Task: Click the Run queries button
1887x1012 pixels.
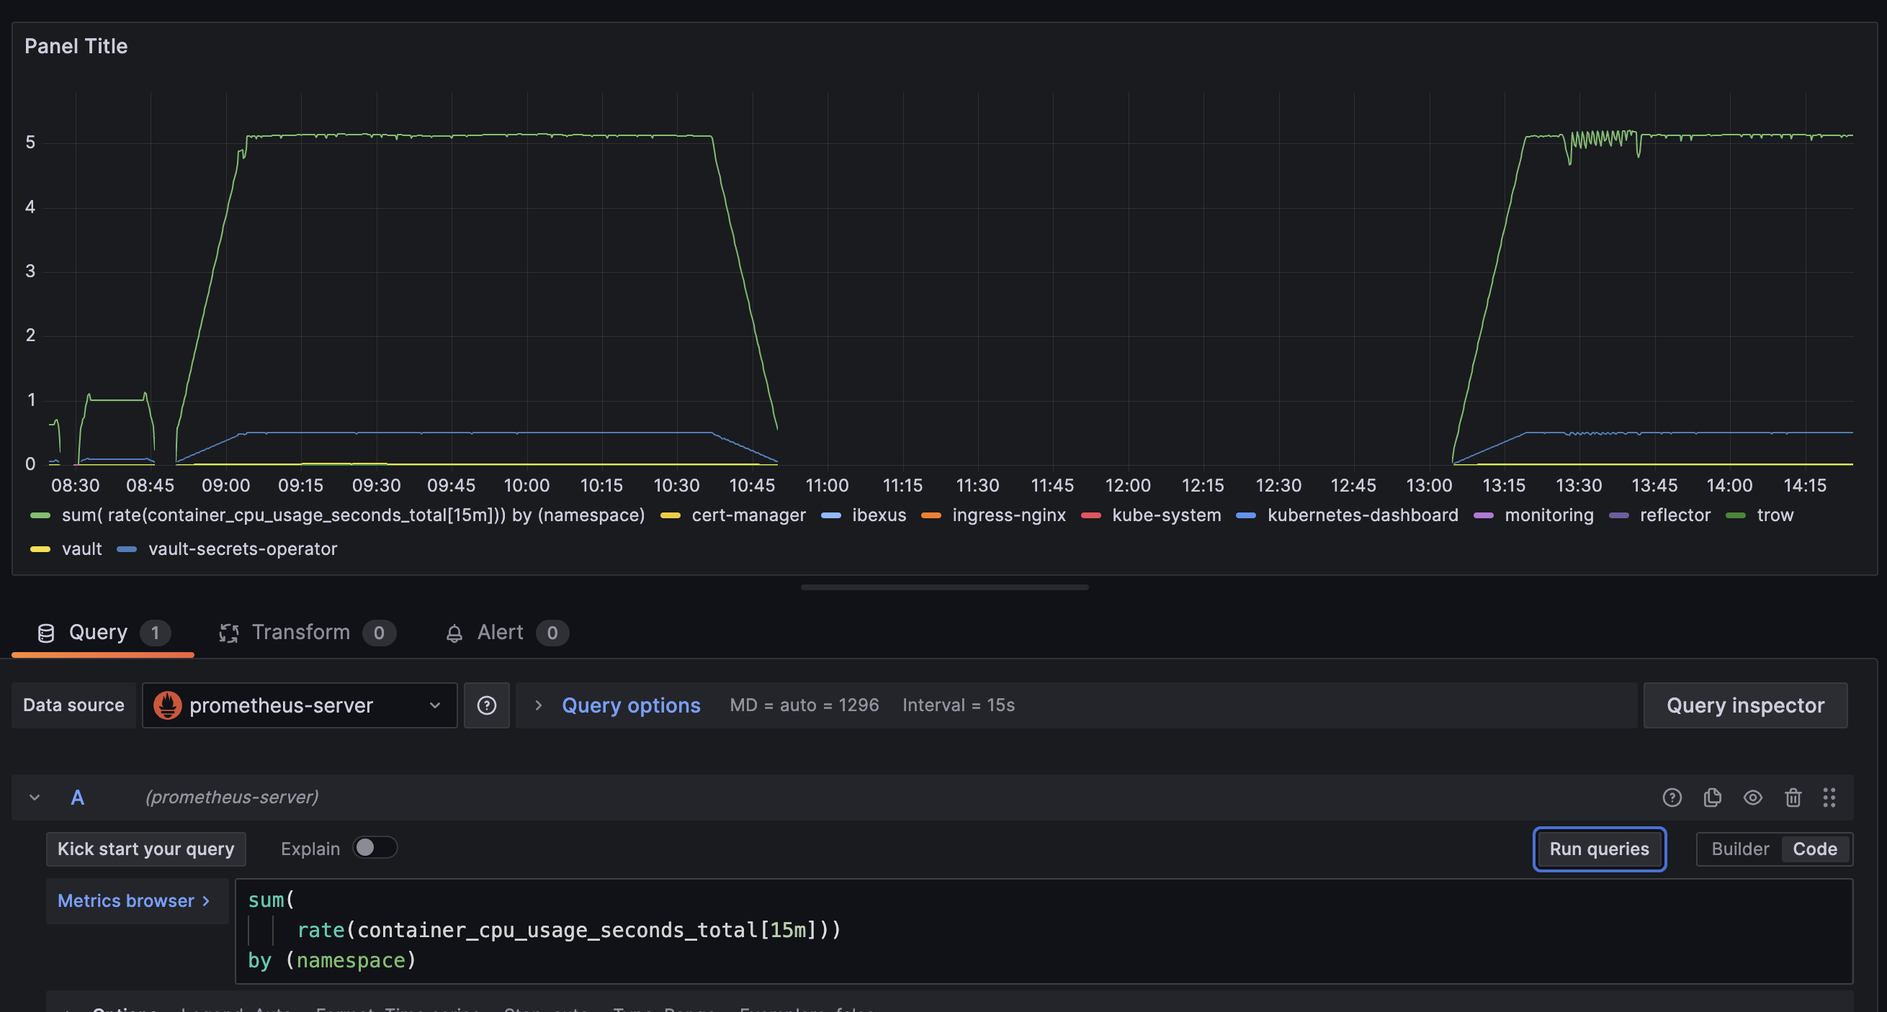Action: (1599, 849)
